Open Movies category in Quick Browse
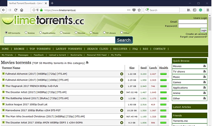The image size is (212, 126). [177, 66]
